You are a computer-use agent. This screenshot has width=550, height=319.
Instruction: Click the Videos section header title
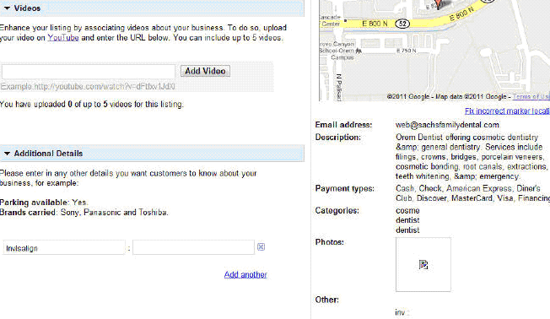(x=27, y=8)
